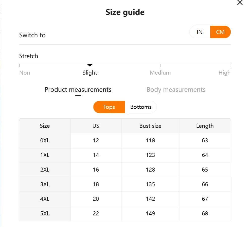Show the Tops size table
248x227 pixels.
[x=109, y=107]
